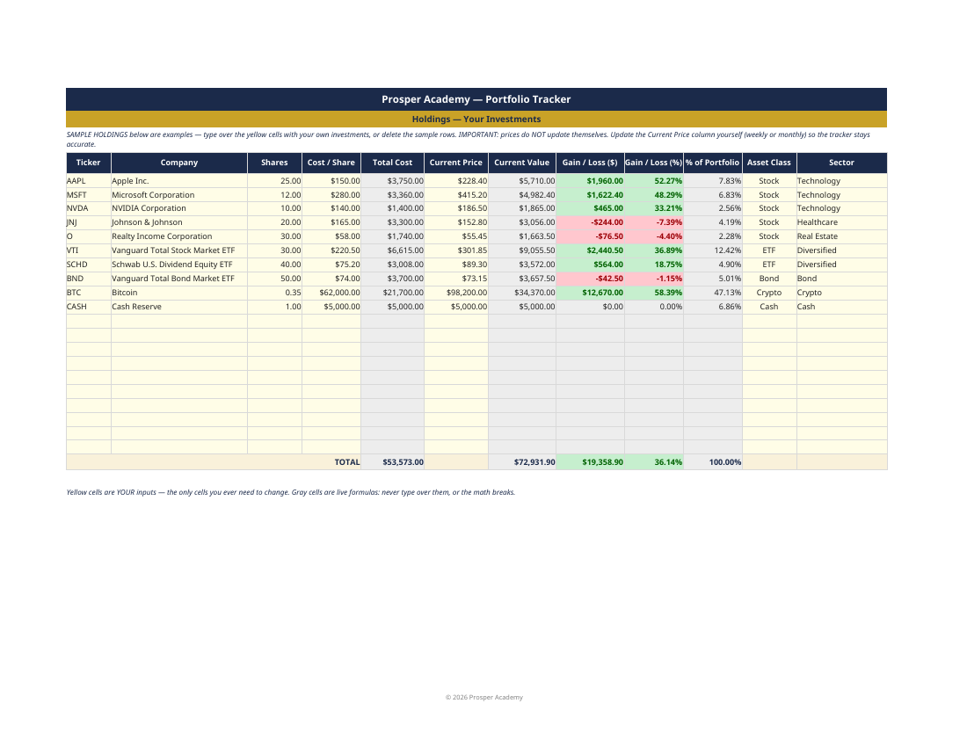Select the $6,615.00 total cost cell
Image resolution: width=967 pixels, height=747 pixels.
392,250
